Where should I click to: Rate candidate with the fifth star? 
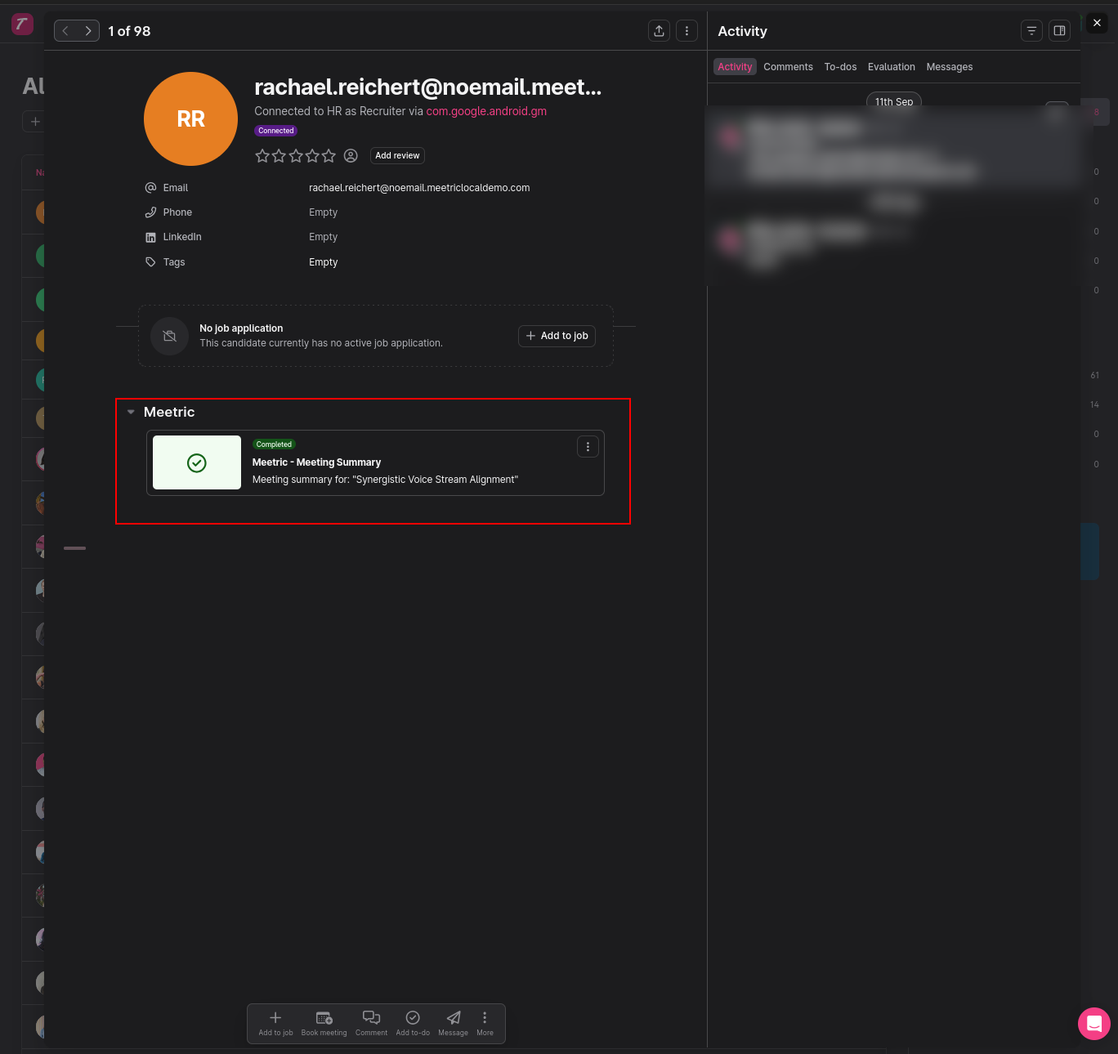click(x=329, y=156)
